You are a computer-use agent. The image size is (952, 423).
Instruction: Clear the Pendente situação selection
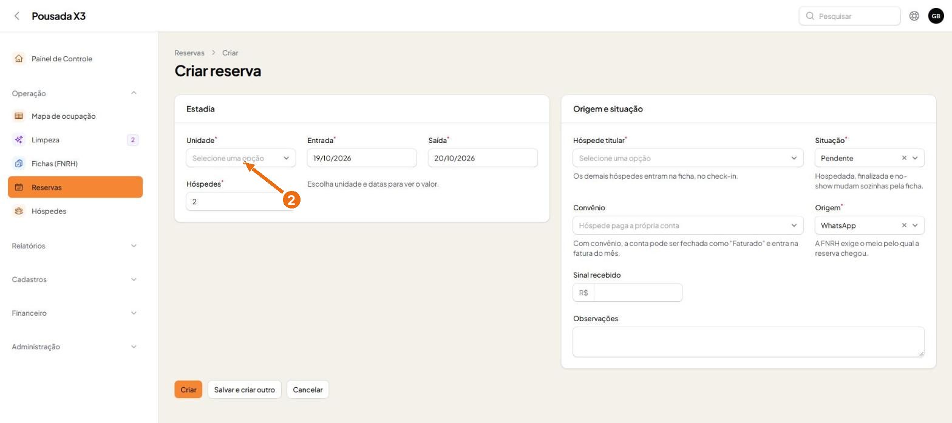(x=904, y=158)
